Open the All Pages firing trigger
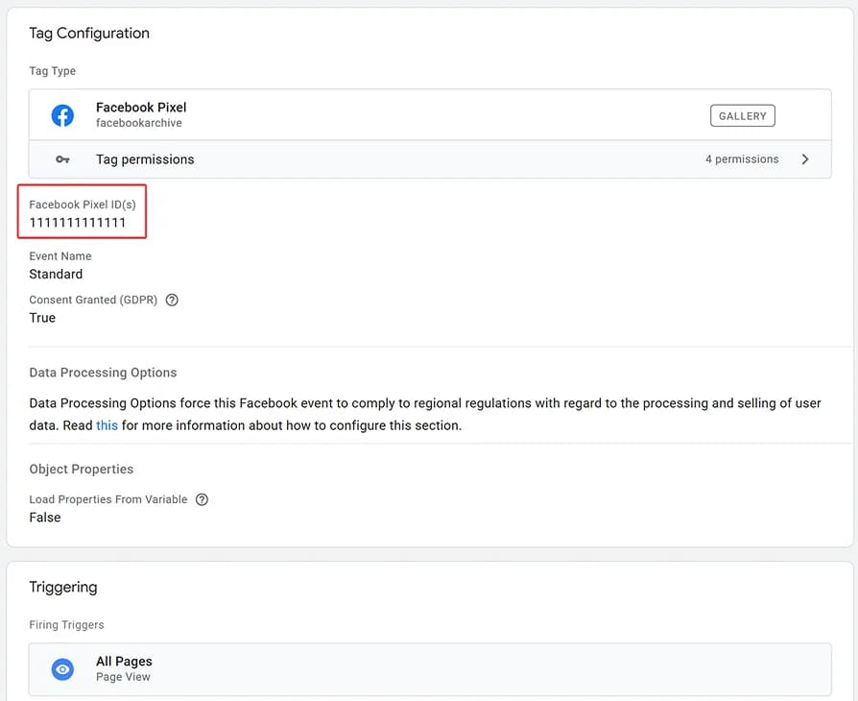The height and width of the screenshot is (701, 858). (430, 669)
